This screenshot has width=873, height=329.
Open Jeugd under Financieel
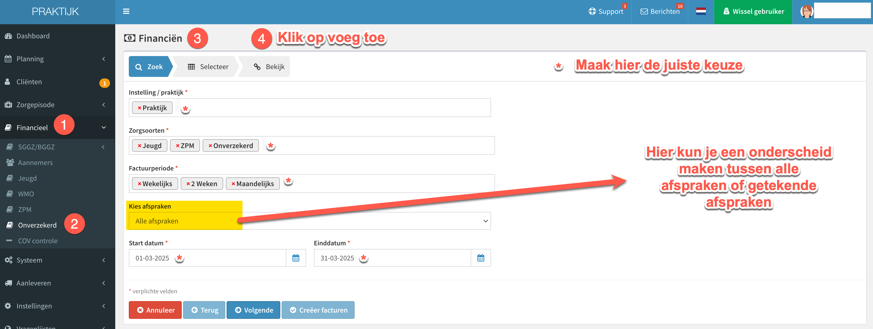coord(58,178)
